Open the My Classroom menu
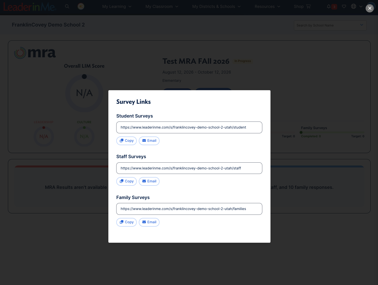 [162, 6]
